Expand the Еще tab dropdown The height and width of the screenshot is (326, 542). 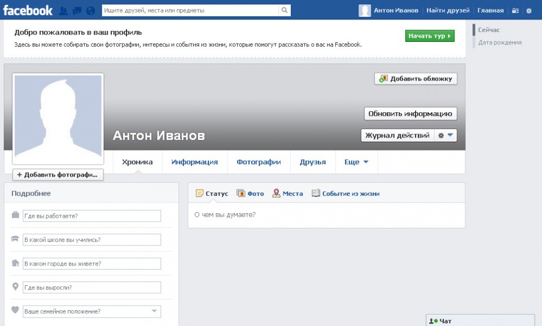(x=356, y=162)
